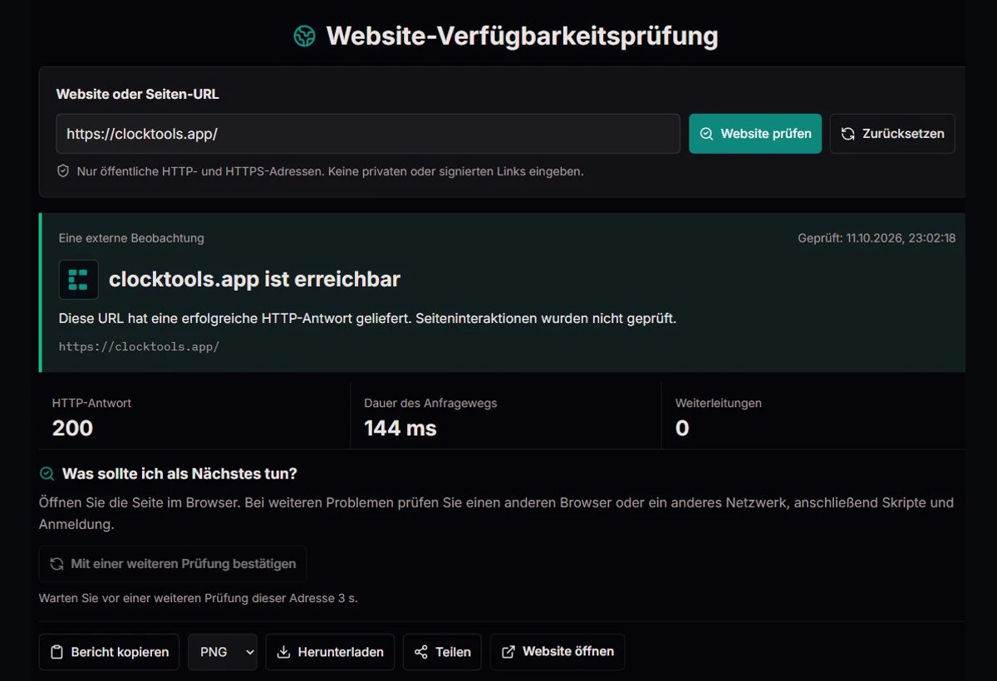Click the HTTP-Antwort value 200
The height and width of the screenshot is (681, 997).
pyautogui.click(x=72, y=429)
